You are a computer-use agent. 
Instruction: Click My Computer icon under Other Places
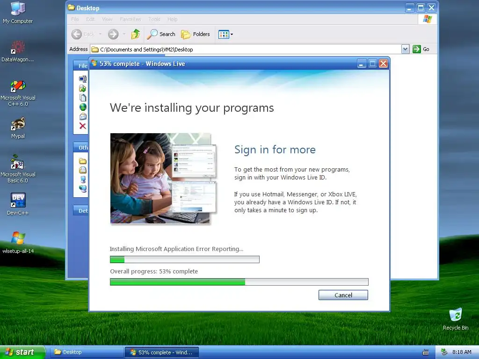click(82, 179)
